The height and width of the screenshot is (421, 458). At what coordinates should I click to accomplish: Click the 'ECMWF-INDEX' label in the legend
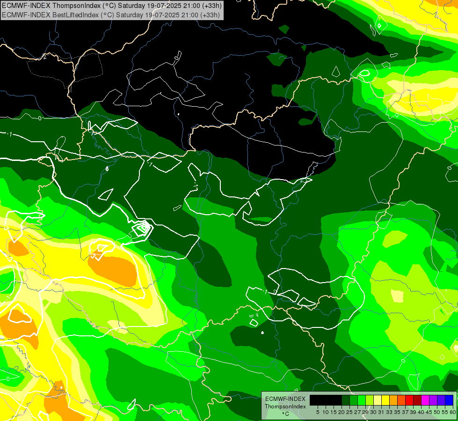(285, 399)
